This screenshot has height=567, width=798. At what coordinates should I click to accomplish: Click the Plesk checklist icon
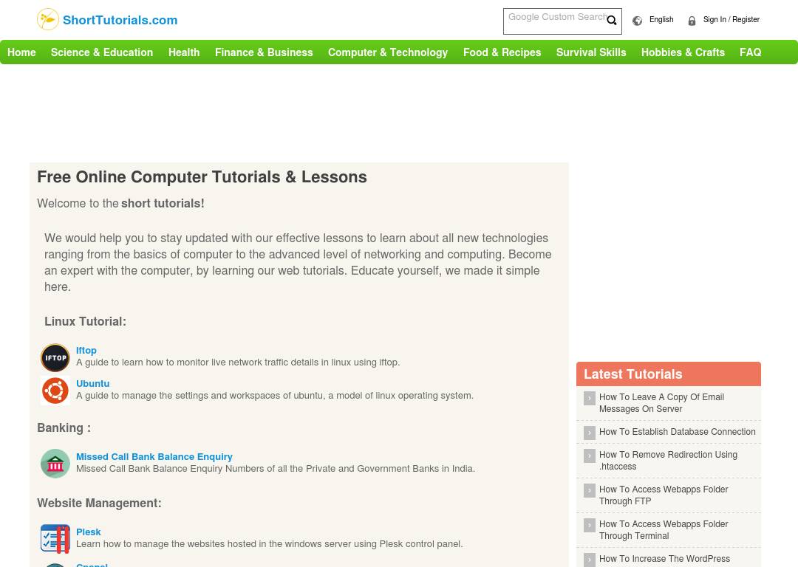pos(55,539)
